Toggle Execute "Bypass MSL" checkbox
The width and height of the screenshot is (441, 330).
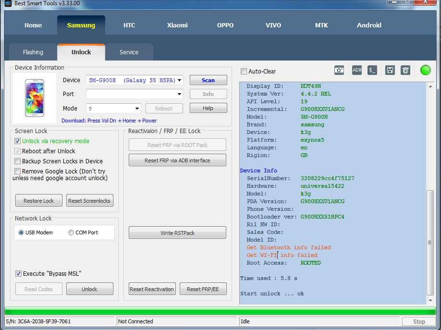(x=18, y=273)
